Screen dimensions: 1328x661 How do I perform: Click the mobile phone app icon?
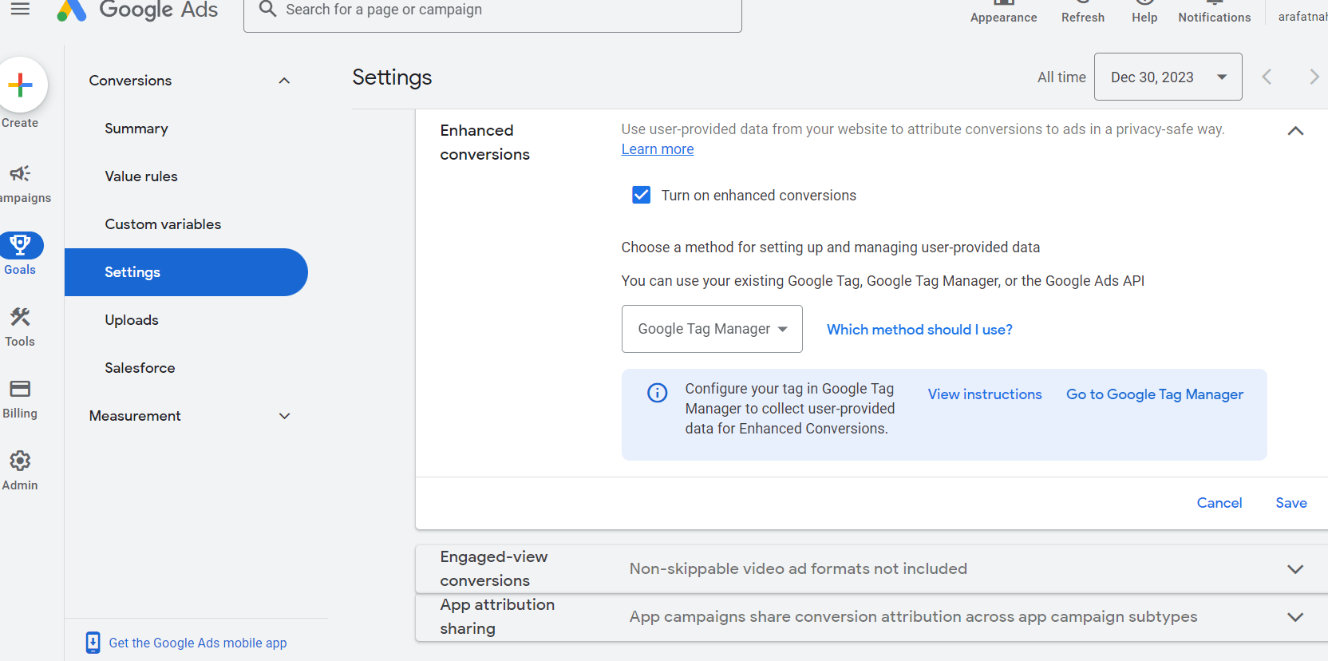[x=93, y=643]
